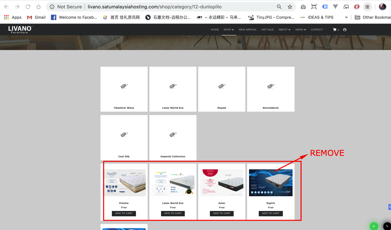Click the Aster product name
Screen dimensions: 391x230
(x=222, y=203)
